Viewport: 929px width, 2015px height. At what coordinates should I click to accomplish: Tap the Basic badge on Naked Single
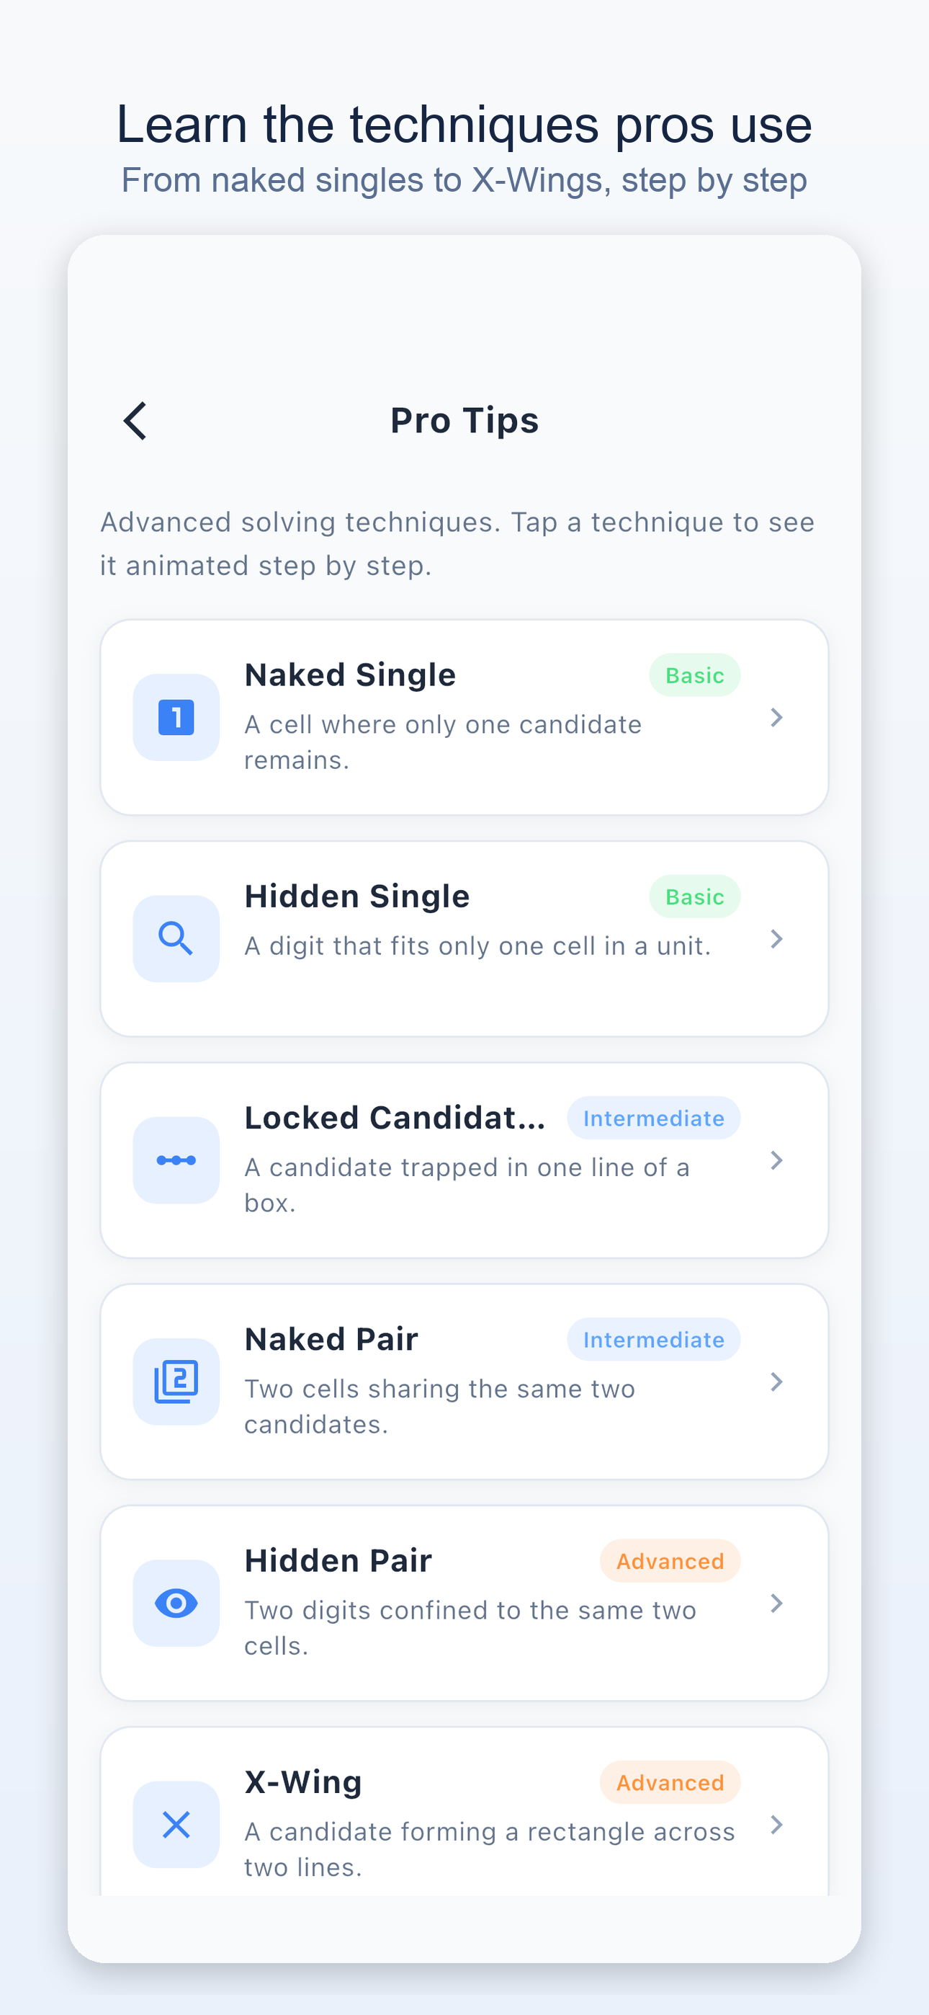click(694, 675)
